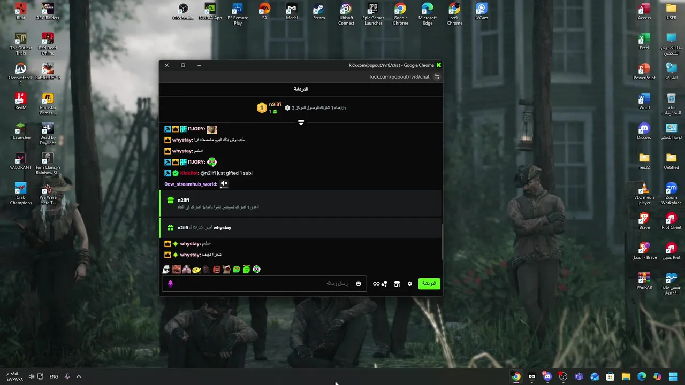Open Windows Start button on taskbar
Image resolution: width=685 pixels, height=385 pixels.
coord(673,376)
